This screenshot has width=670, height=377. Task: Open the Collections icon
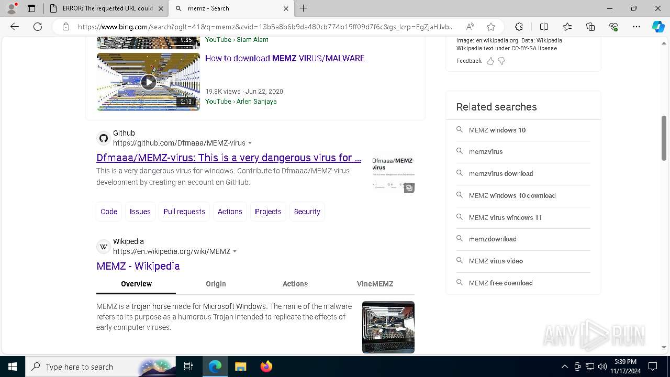click(590, 27)
